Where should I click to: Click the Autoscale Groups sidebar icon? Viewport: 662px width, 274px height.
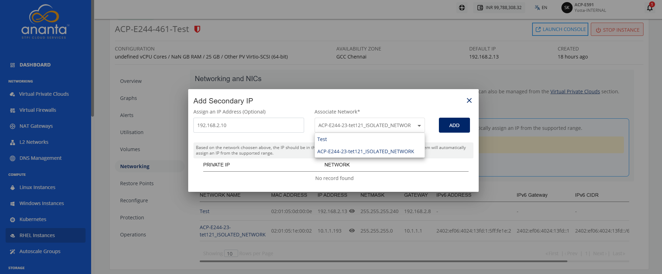13,252
